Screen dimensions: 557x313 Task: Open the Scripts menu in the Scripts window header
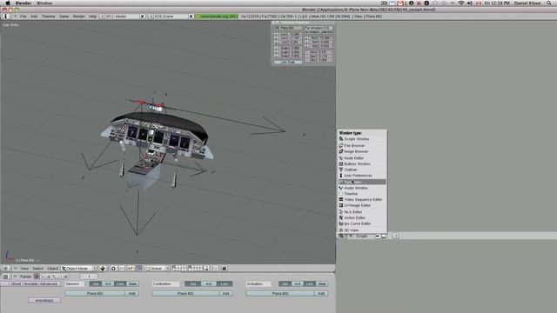(x=362, y=236)
